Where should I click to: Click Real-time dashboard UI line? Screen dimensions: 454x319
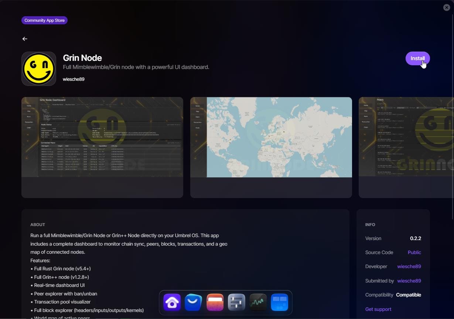[x=58, y=285]
